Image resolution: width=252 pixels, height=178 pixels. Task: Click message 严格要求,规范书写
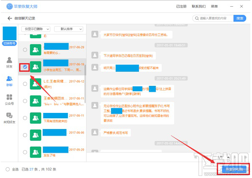tap(116, 133)
